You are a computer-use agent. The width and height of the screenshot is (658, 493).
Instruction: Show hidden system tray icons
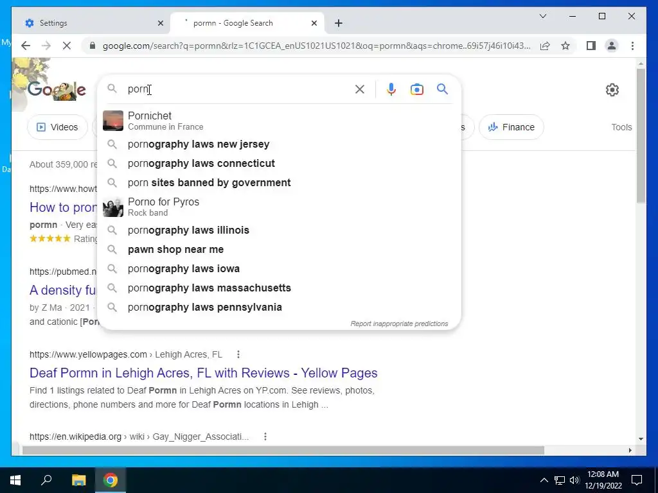[544, 480]
